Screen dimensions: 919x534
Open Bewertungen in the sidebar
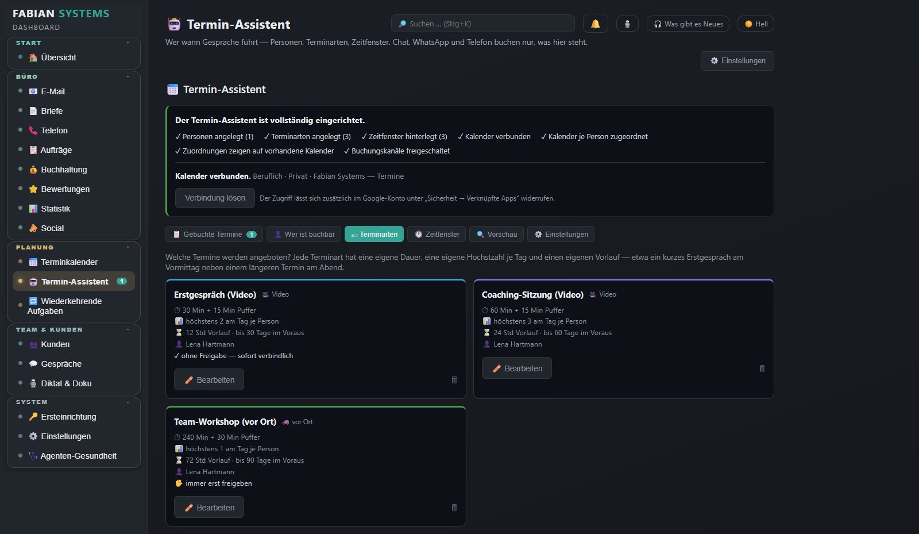click(x=74, y=189)
